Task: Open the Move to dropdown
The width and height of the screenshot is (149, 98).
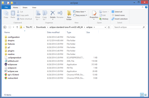Action: (38, 15)
